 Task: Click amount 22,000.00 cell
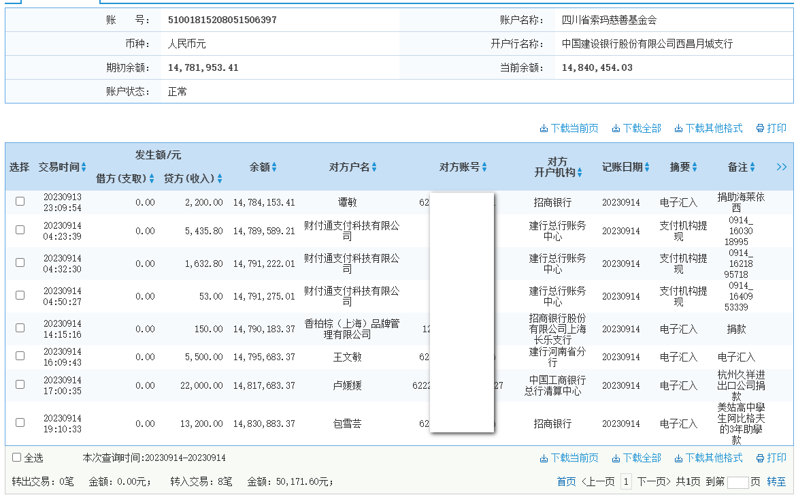click(x=201, y=386)
